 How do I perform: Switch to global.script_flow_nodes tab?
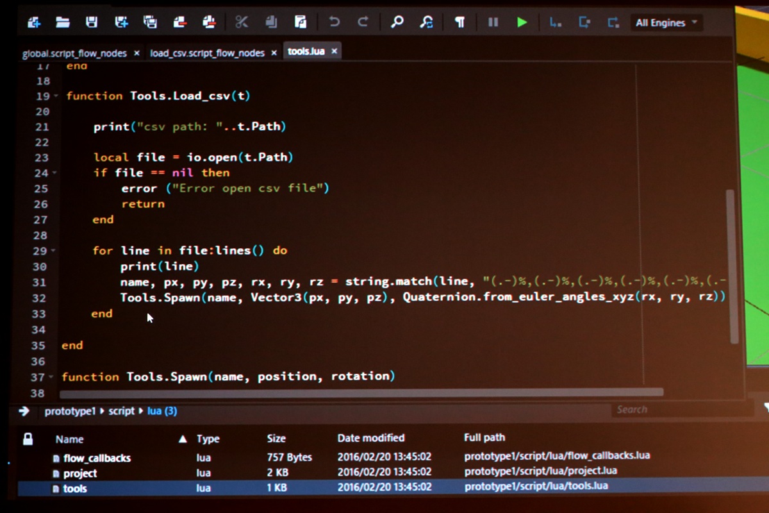pos(74,53)
